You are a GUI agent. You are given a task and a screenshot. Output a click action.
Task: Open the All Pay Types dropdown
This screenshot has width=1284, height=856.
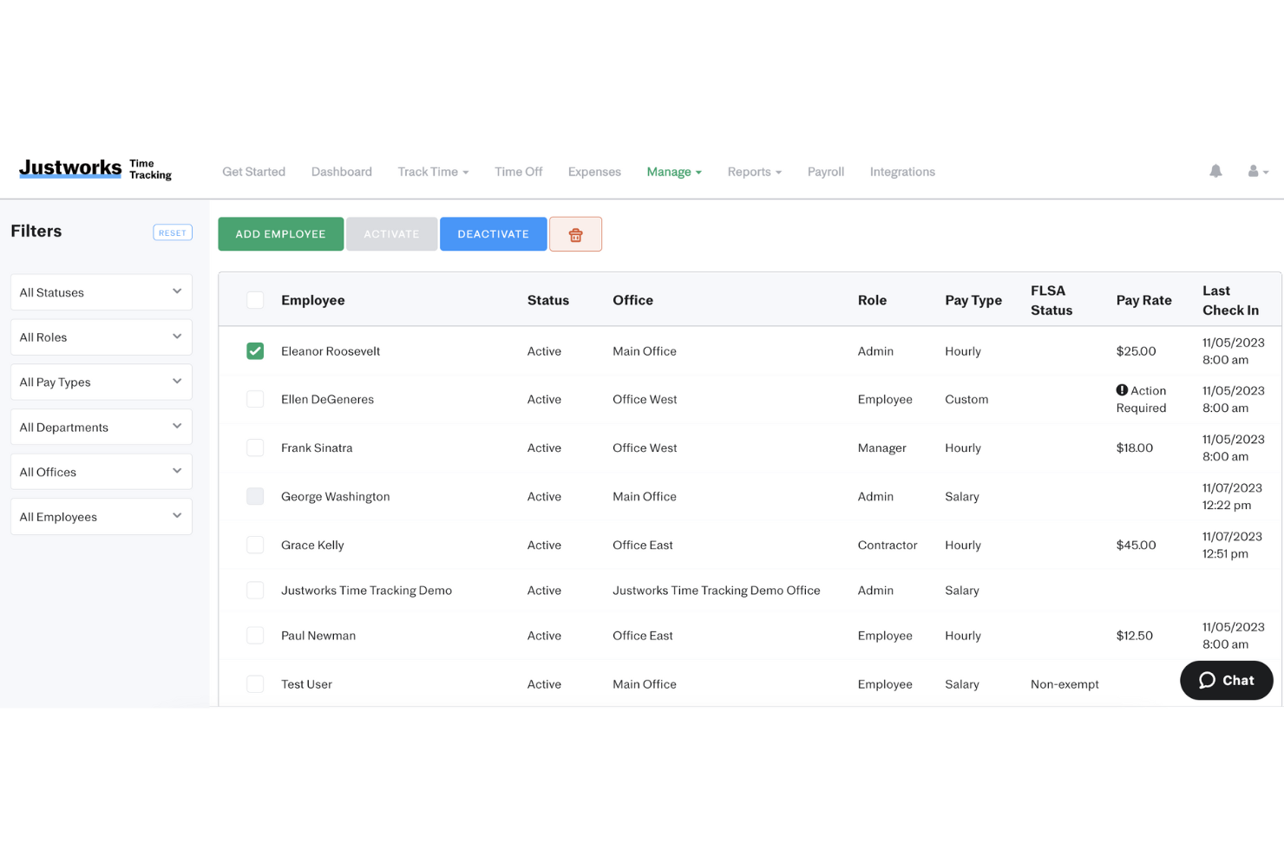pos(102,382)
